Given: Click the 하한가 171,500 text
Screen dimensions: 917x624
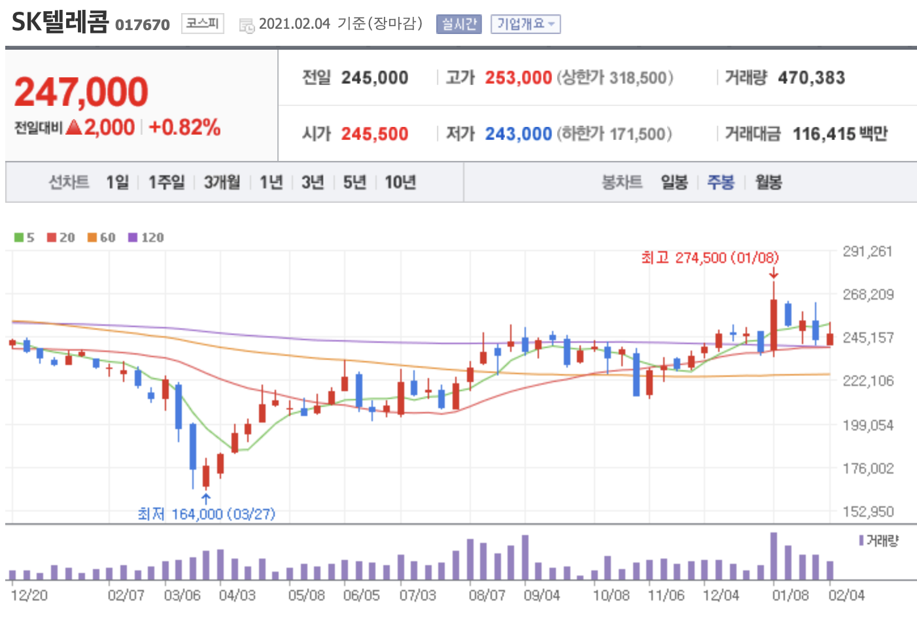Looking at the screenshot, I should click(615, 134).
